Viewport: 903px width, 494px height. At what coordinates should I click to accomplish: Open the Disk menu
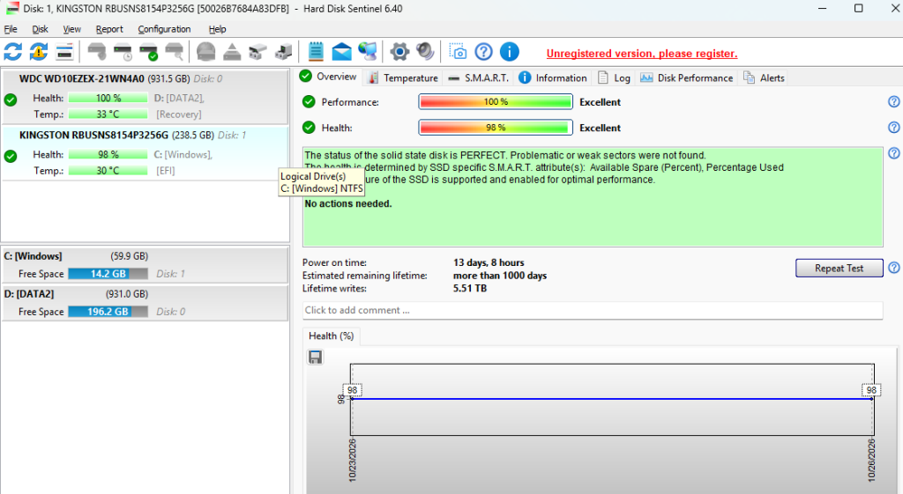[40, 29]
